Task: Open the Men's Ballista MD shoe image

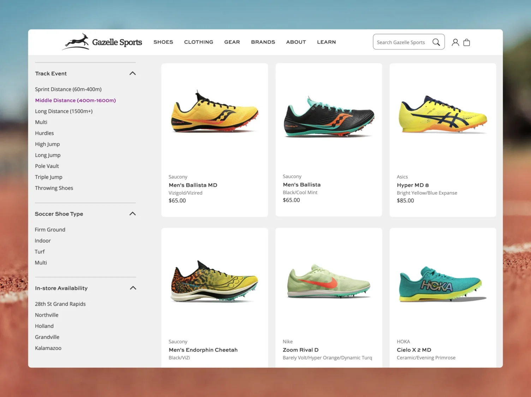Action: click(215, 112)
